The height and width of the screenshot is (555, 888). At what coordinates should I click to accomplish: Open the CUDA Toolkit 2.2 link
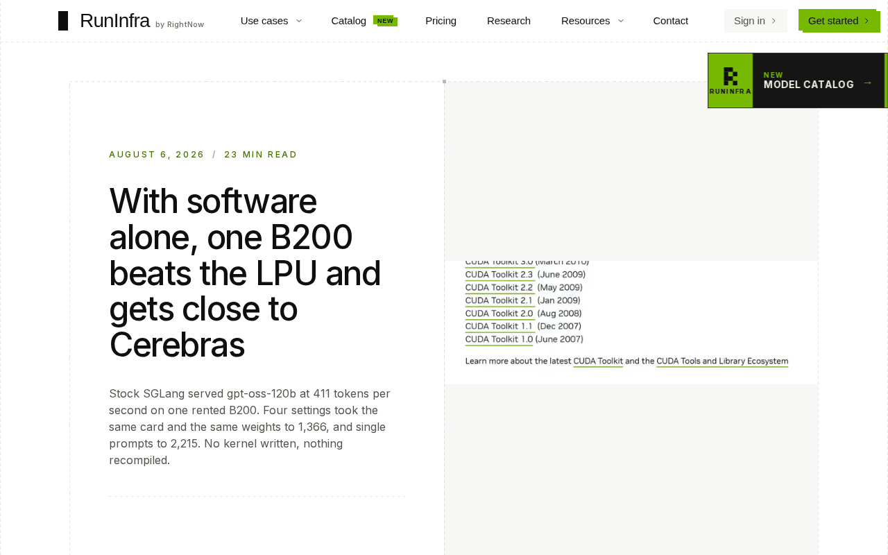coord(499,288)
